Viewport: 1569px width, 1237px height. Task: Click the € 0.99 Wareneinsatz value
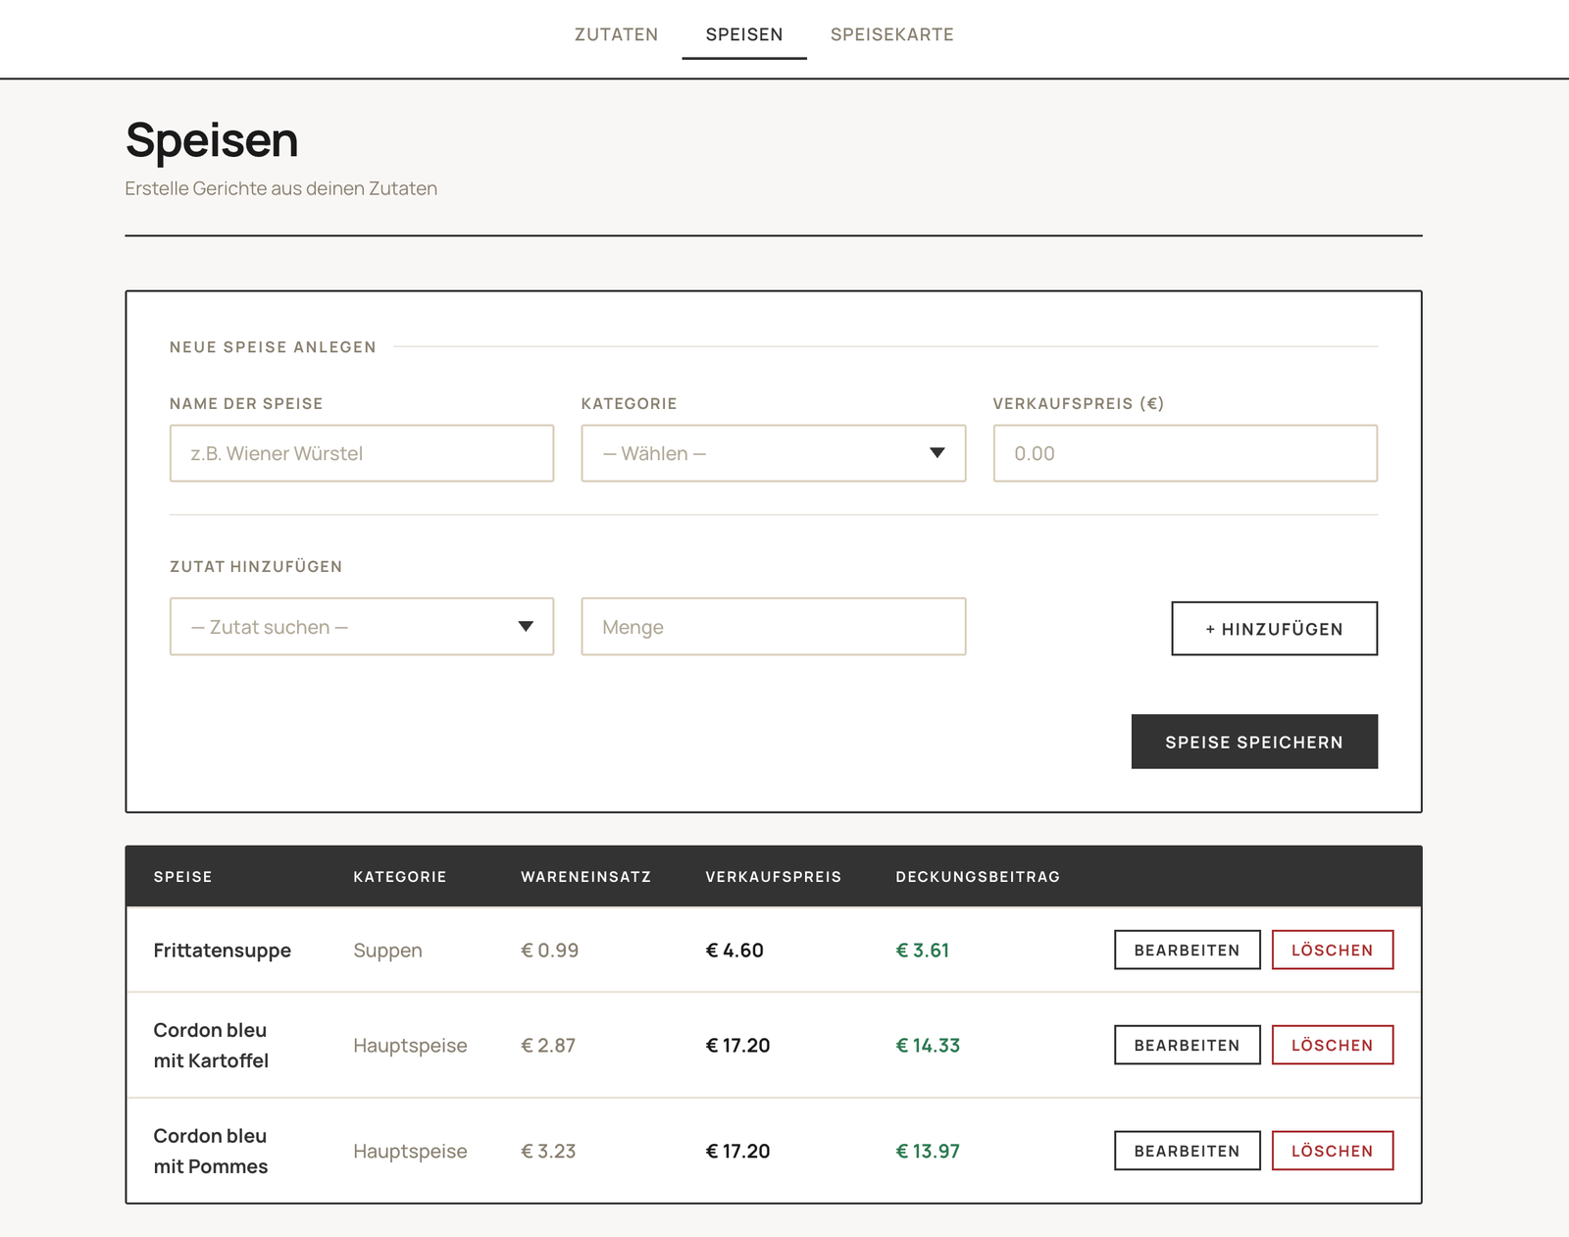tap(550, 951)
